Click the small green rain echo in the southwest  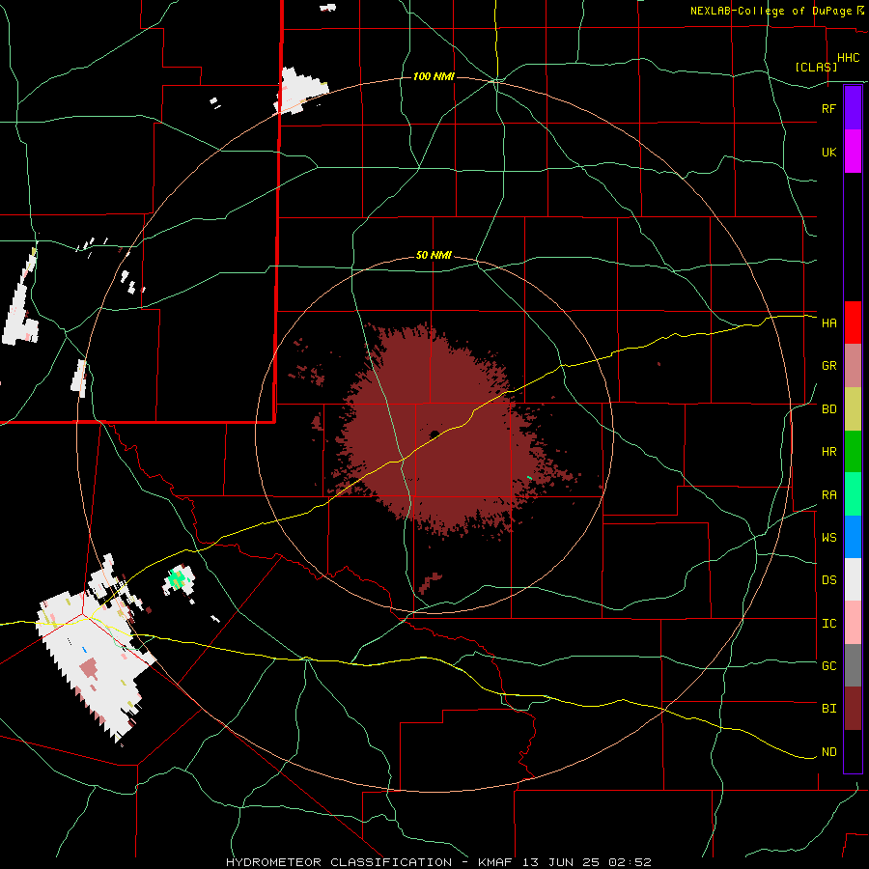coord(178,579)
